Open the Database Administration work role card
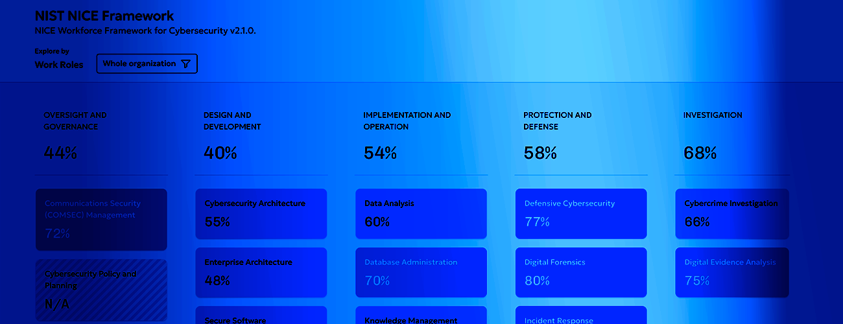This screenshot has height=324, width=843. [x=421, y=272]
